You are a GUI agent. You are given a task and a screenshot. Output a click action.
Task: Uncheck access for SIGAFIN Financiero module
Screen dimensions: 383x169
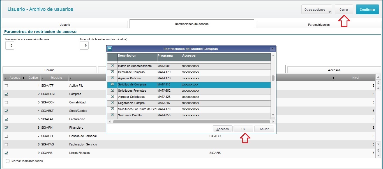pyautogui.click(x=6, y=128)
